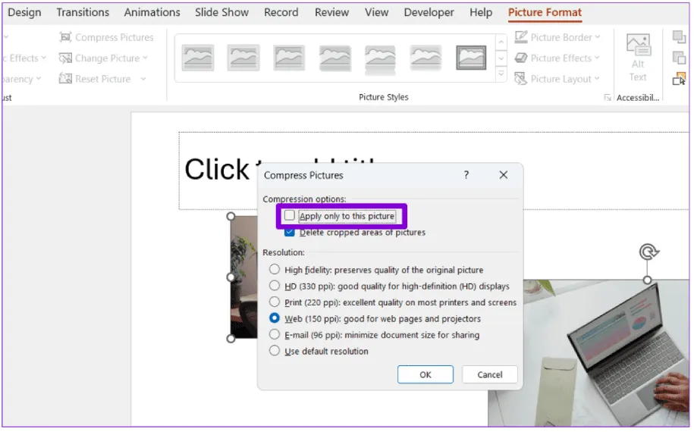The width and height of the screenshot is (694, 432).
Task: Click Cancel in Compress Pictures dialog
Action: 489,374
